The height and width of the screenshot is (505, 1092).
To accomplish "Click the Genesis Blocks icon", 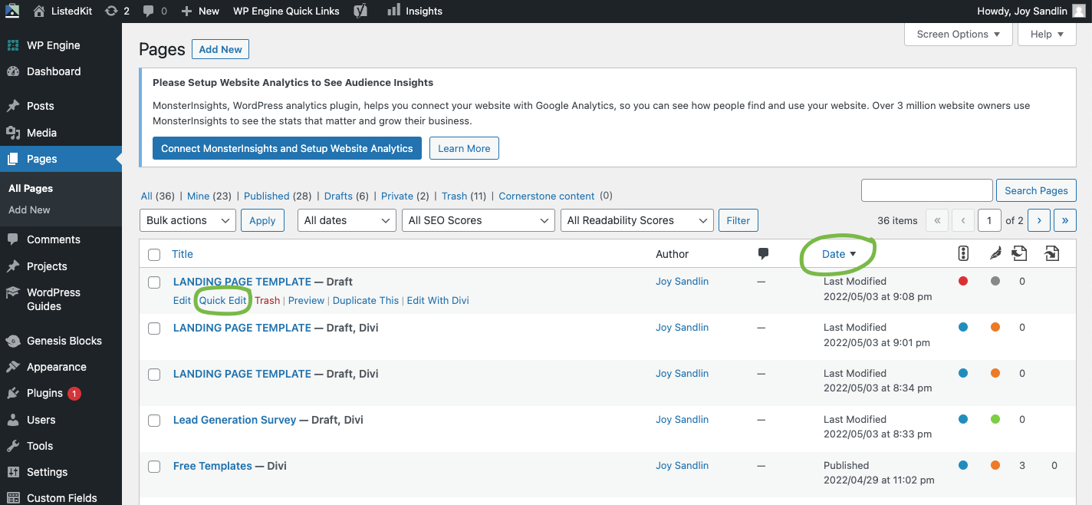I will point(13,341).
